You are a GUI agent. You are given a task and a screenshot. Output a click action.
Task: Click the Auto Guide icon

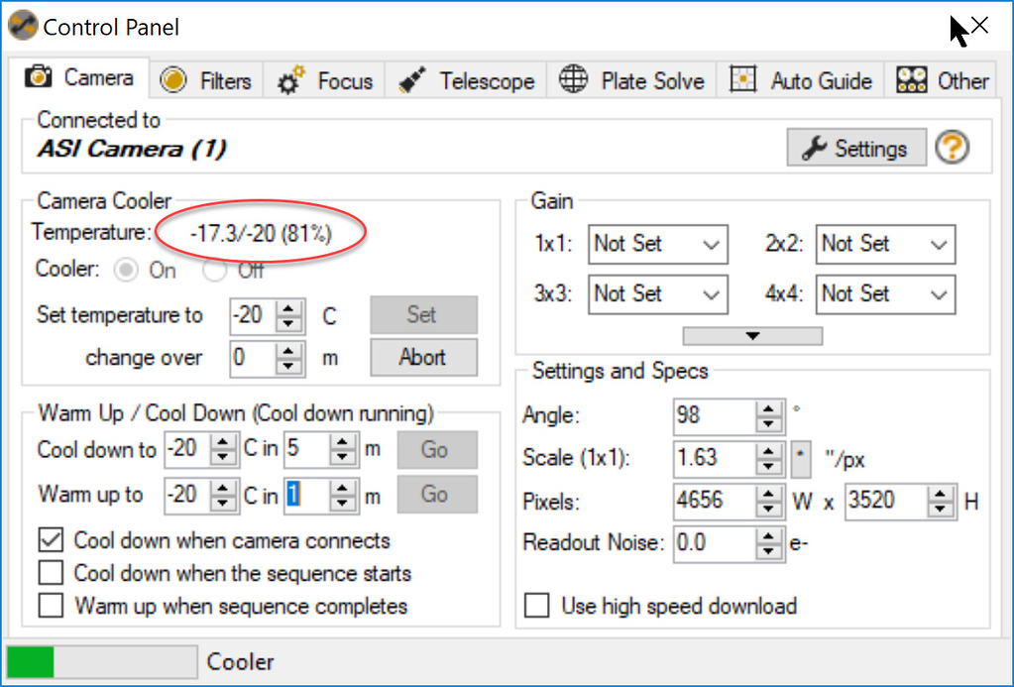click(x=741, y=78)
